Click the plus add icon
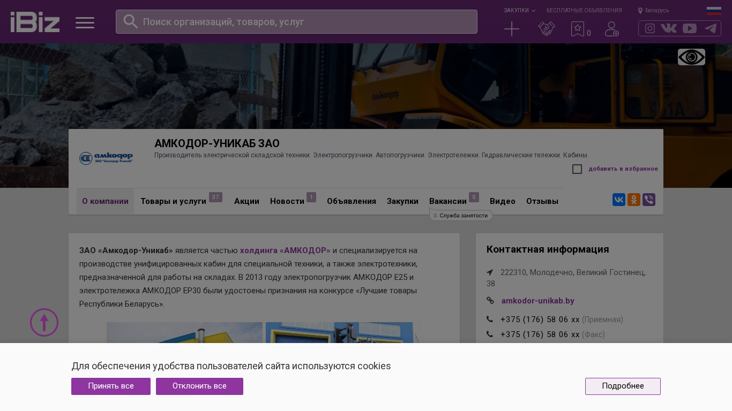The height and width of the screenshot is (411, 732). pos(512,29)
